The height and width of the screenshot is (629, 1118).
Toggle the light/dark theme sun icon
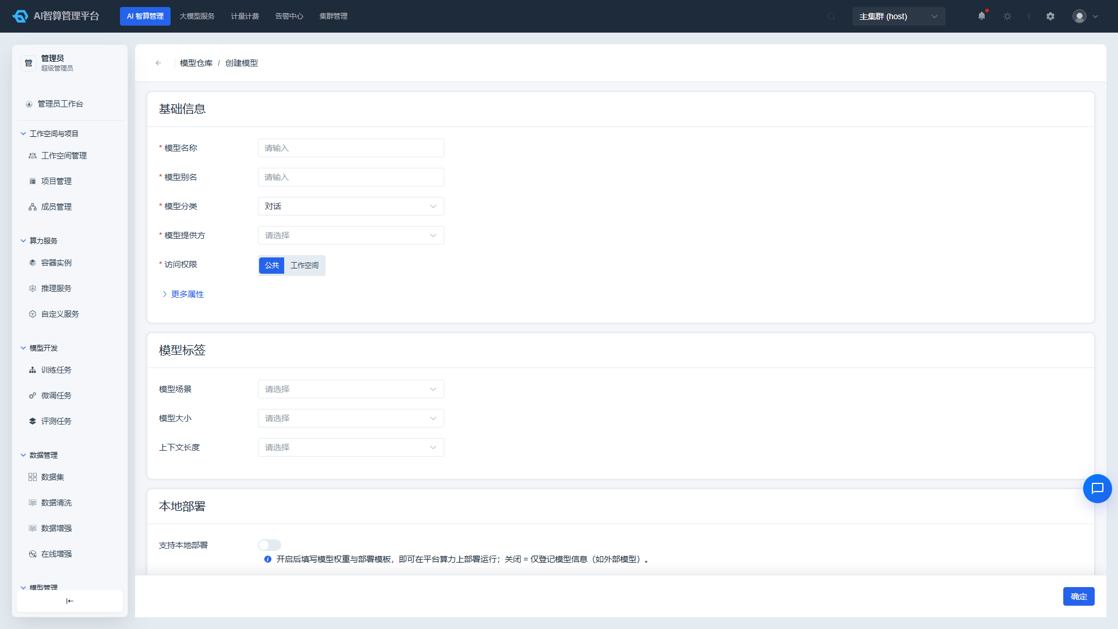1007,16
